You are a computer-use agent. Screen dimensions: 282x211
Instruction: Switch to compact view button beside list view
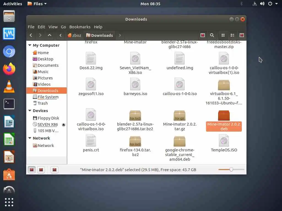tap(242, 35)
